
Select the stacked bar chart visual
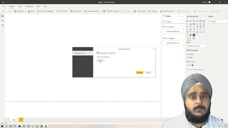[187, 21]
